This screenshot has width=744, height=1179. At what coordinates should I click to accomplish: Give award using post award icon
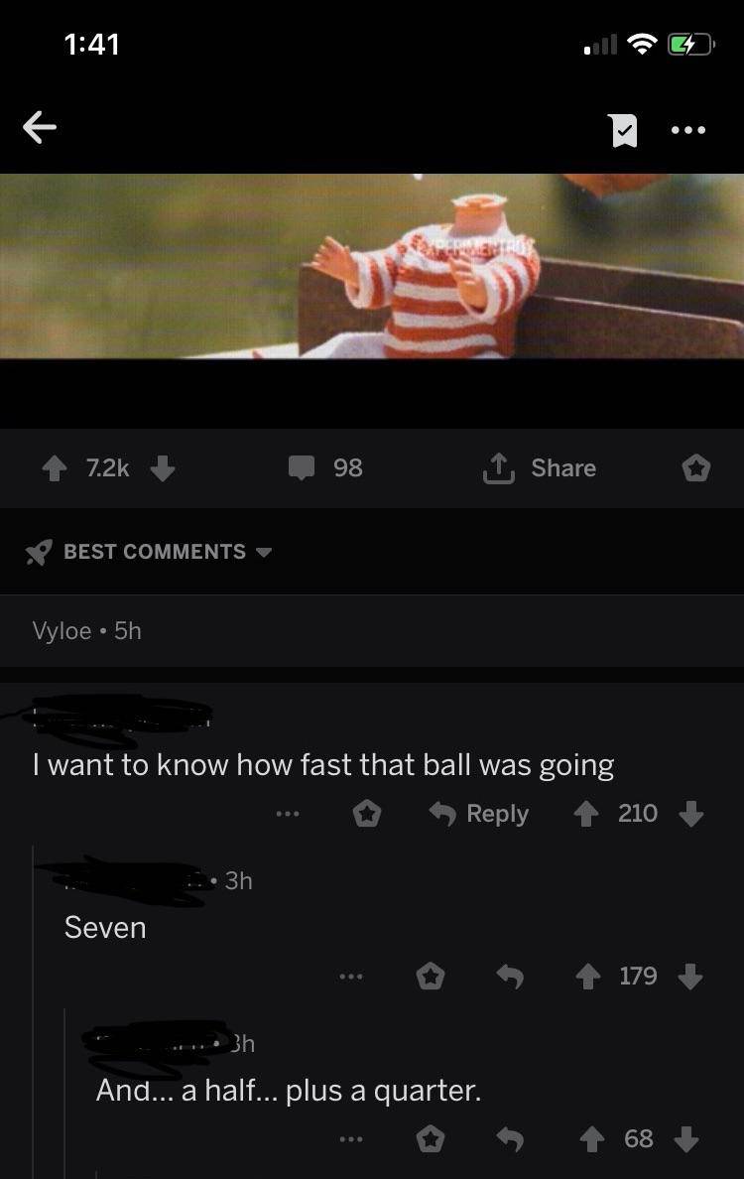(x=696, y=468)
